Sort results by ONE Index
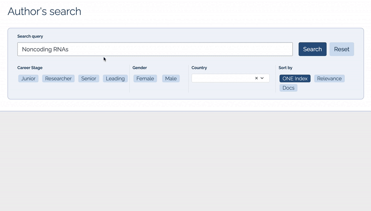371x211 pixels. point(295,79)
